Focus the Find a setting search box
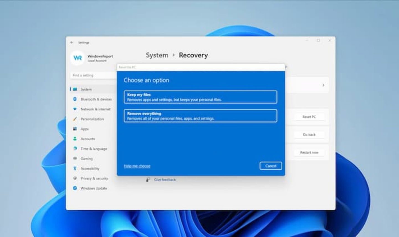This screenshot has width=399, height=237. tap(94, 75)
